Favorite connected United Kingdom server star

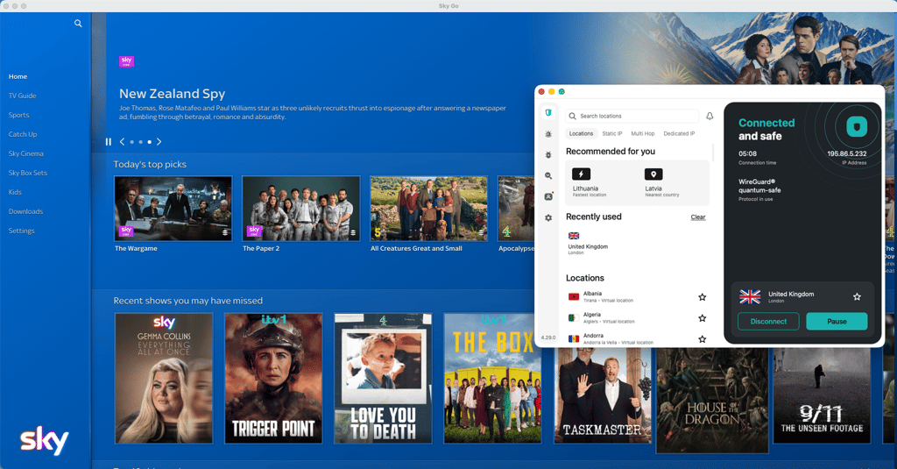(x=857, y=296)
